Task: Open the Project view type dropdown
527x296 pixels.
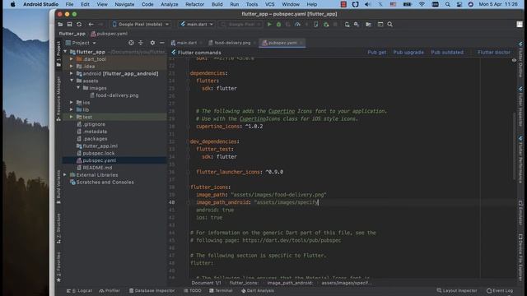Action: [x=81, y=43]
